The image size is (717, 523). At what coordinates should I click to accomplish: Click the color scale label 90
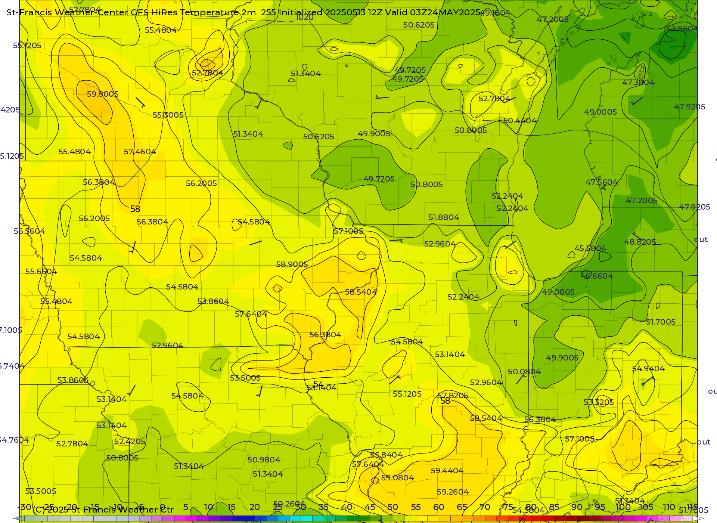(577, 507)
